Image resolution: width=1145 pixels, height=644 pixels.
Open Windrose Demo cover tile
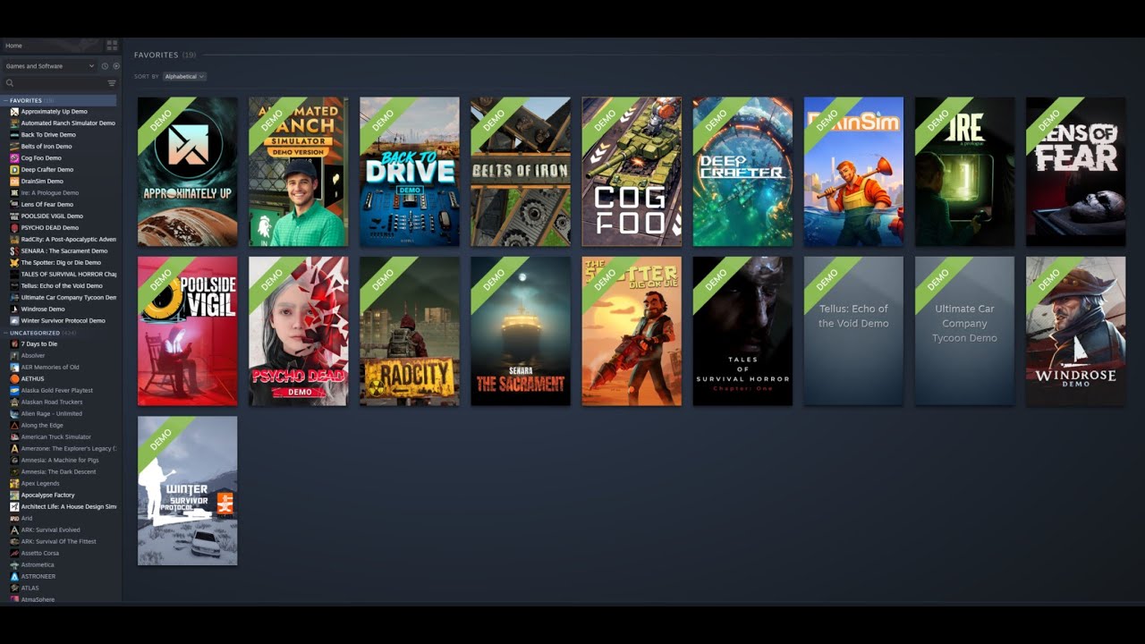coord(1075,331)
